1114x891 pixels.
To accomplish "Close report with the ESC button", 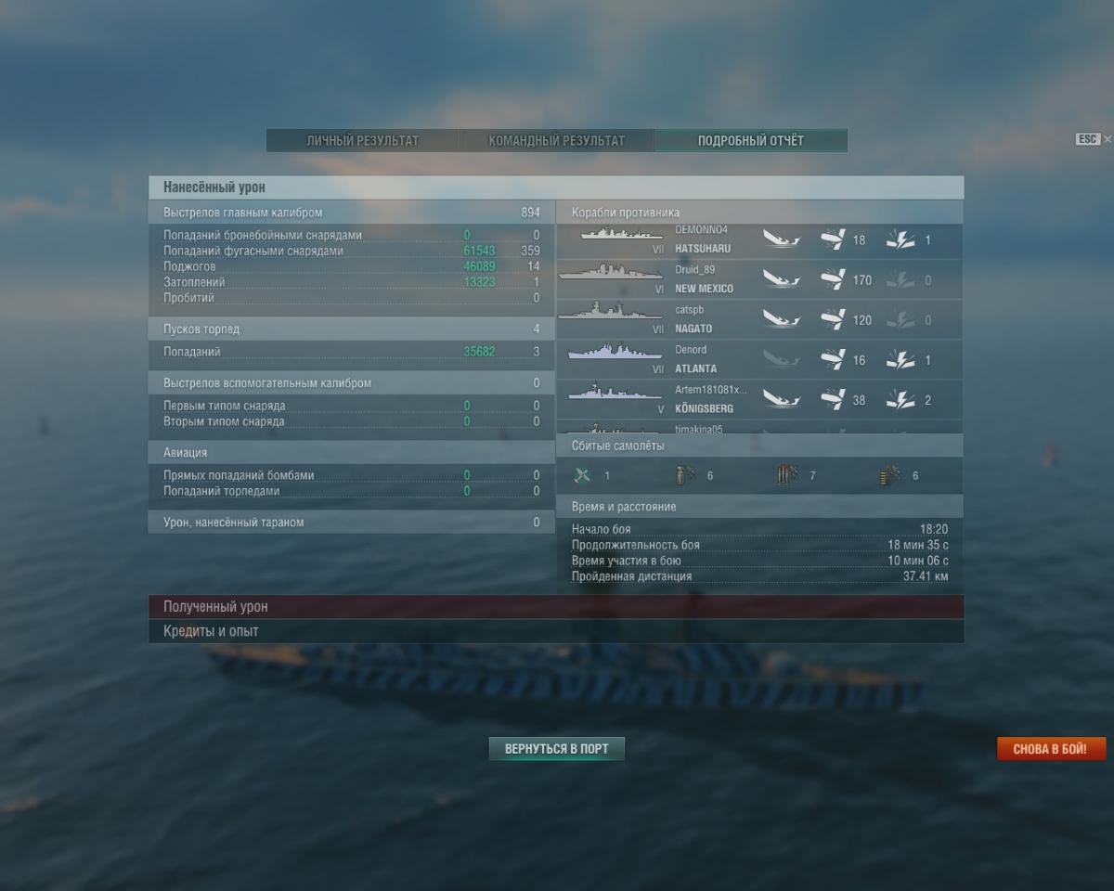I will click(x=1088, y=139).
